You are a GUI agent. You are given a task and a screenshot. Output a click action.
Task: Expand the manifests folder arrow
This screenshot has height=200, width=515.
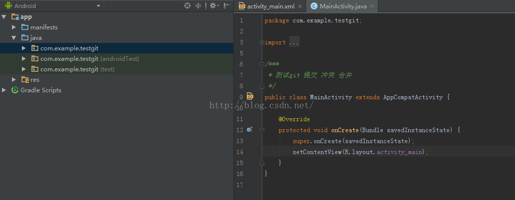click(14, 27)
